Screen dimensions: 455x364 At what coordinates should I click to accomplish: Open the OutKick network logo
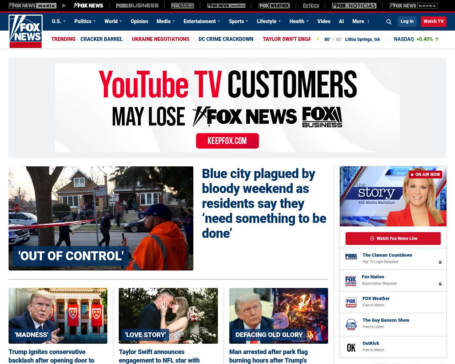(x=311, y=6)
